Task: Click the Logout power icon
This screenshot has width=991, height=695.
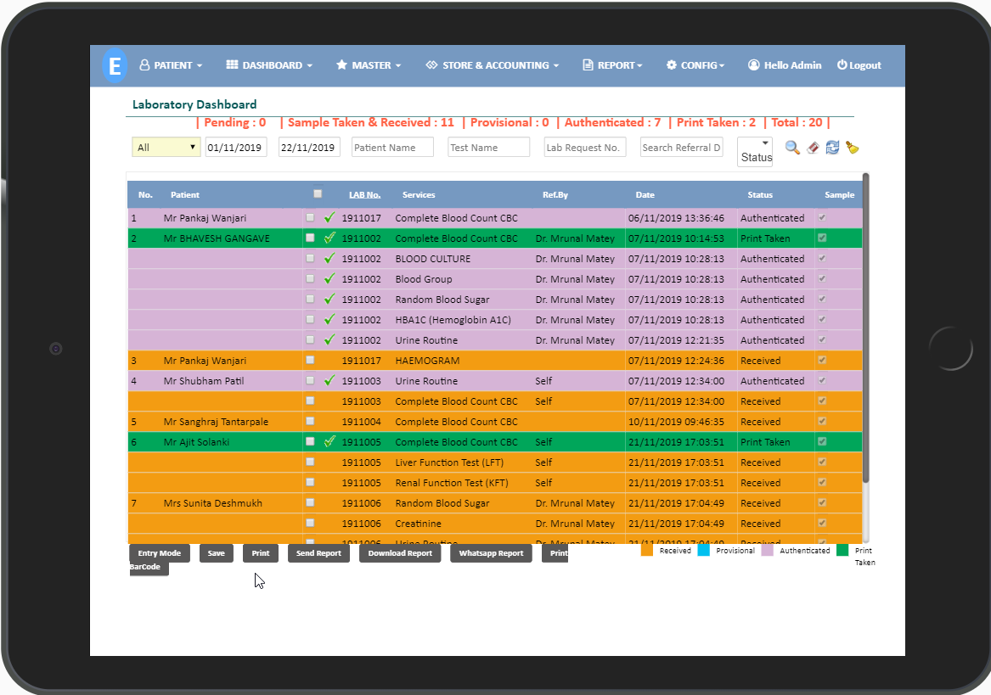Action: 842,65
